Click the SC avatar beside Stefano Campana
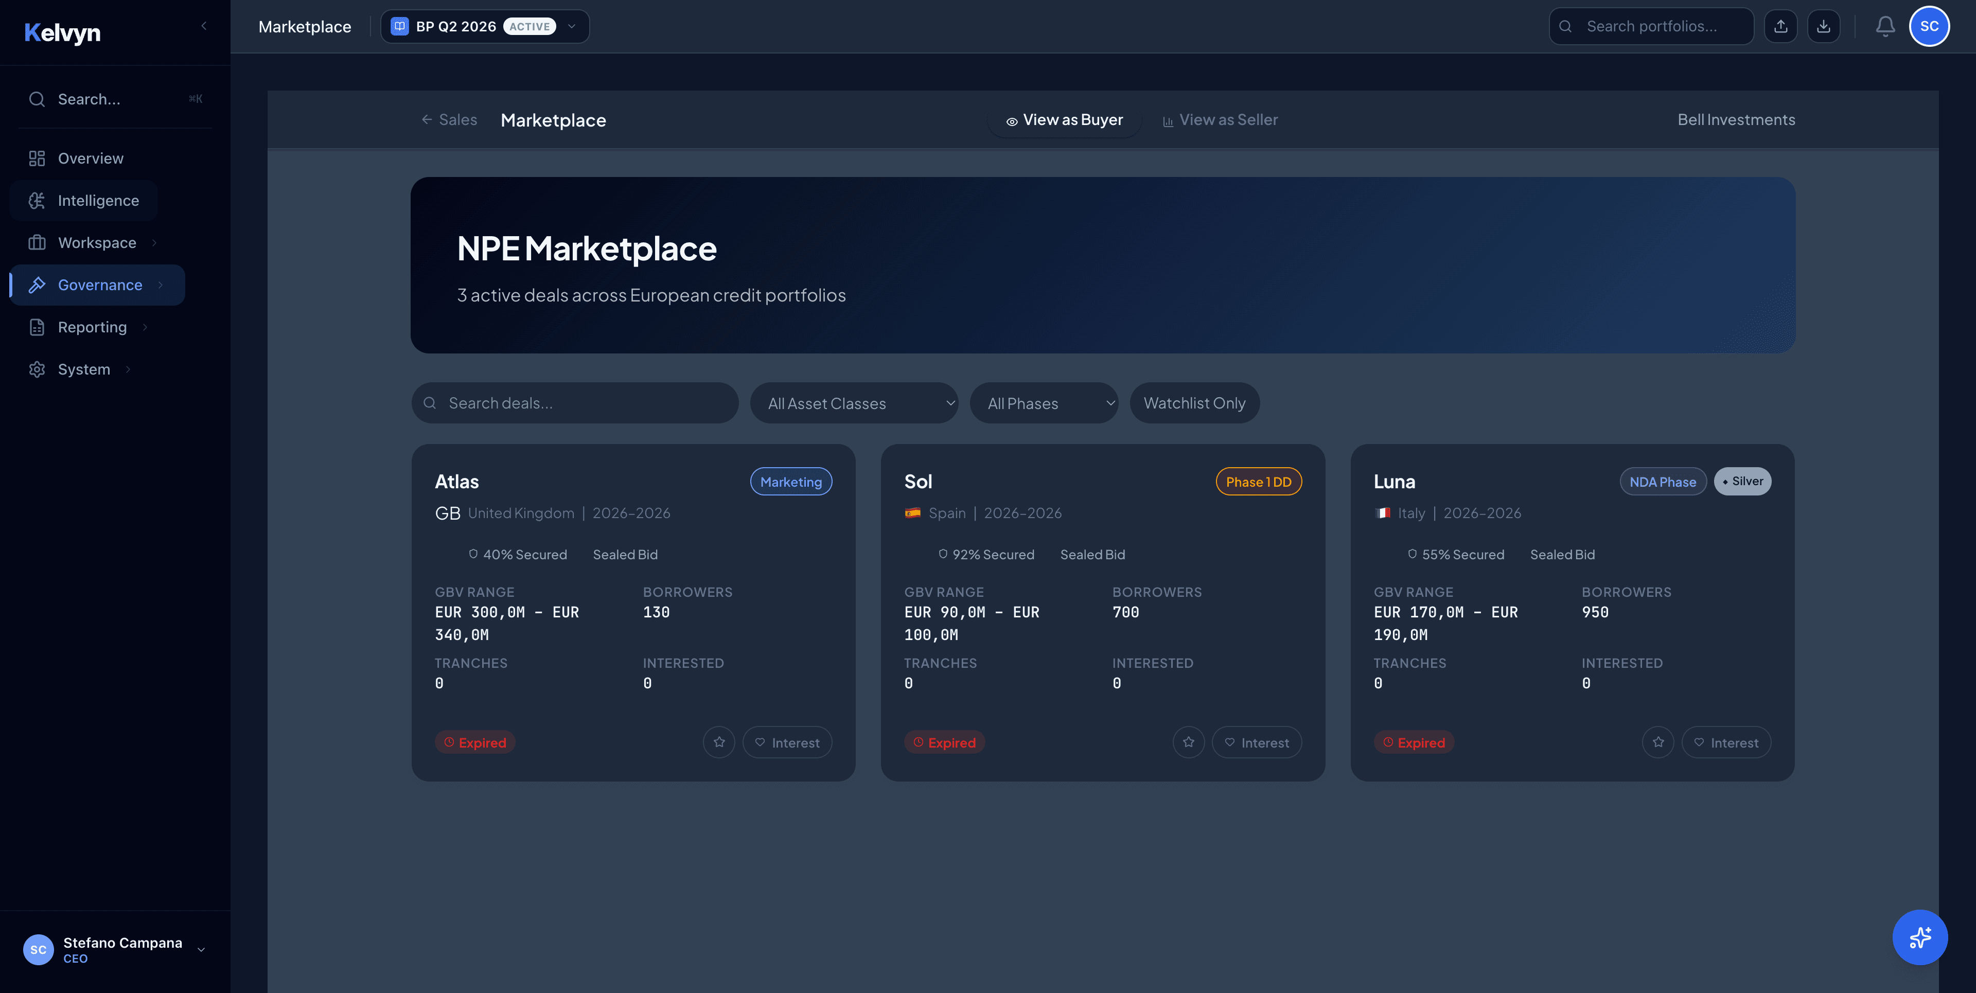This screenshot has width=1976, height=993. 39,949
